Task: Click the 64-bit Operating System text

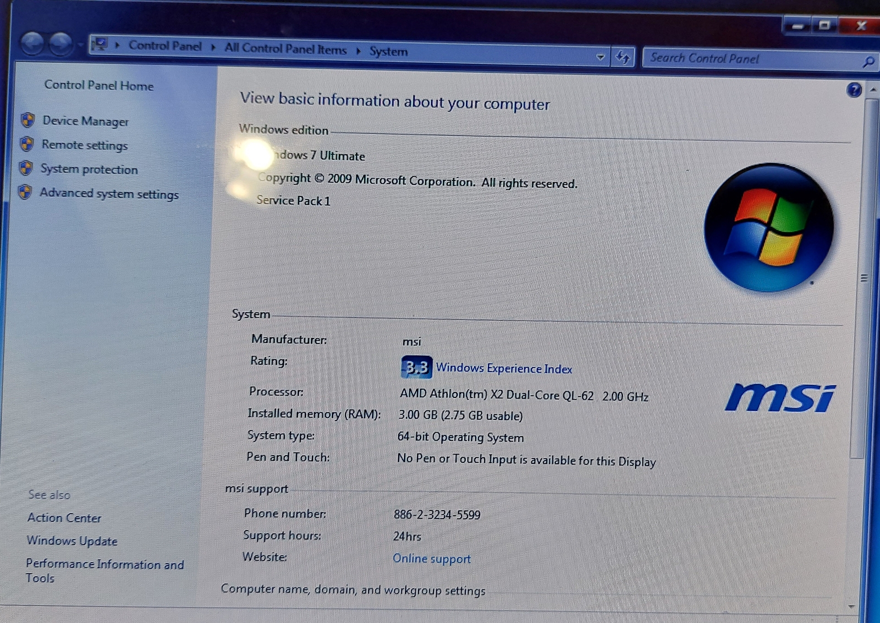Action: [460, 437]
